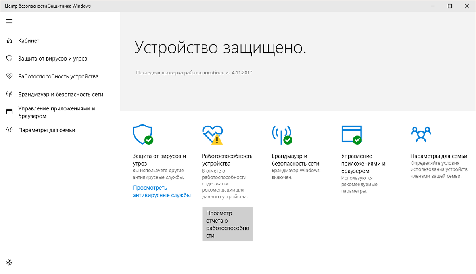Open Управление приложениями и браузером card title

coord(363,164)
